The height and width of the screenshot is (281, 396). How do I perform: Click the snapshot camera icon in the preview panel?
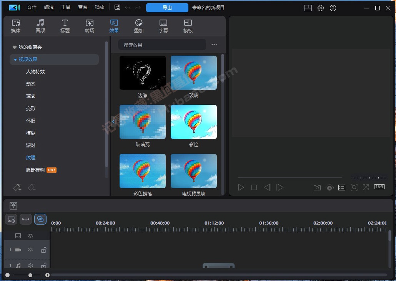[317, 187]
